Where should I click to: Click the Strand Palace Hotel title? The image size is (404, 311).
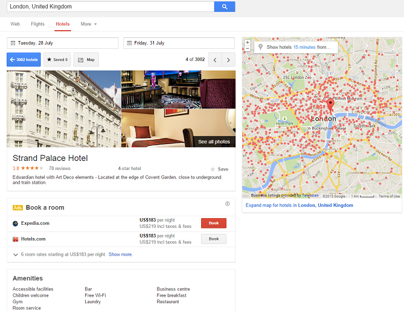(50, 158)
